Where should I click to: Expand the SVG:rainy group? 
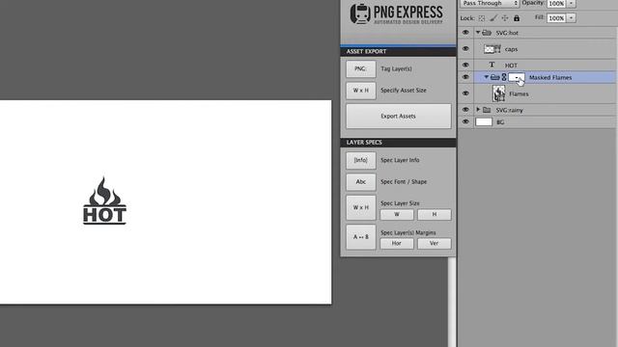478,109
